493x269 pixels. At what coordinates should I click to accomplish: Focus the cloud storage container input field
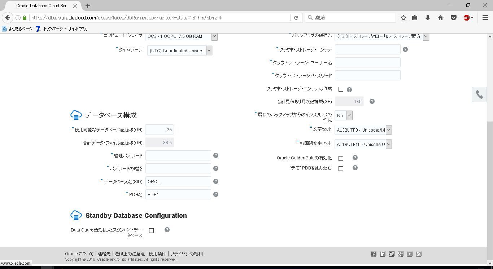368,49
